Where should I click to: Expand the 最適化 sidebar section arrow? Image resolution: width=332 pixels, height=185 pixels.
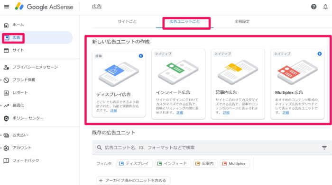point(1,106)
